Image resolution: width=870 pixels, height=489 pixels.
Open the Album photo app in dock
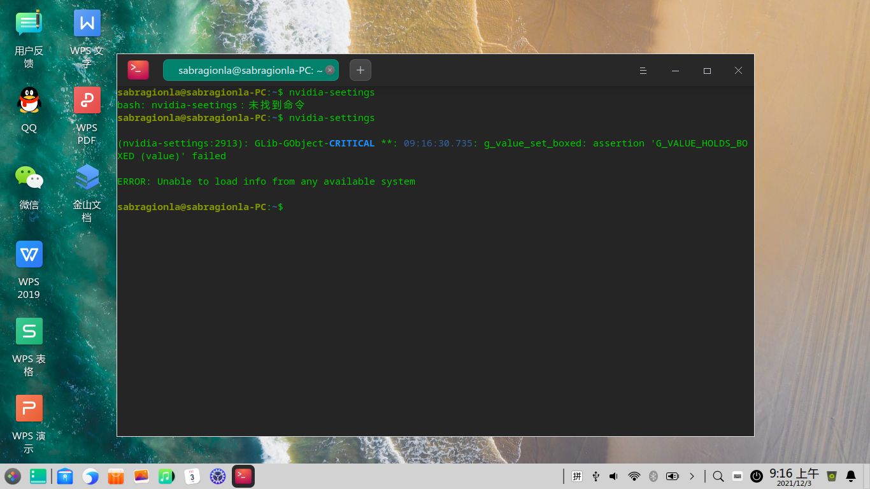(x=141, y=476)
